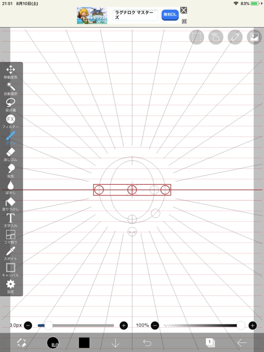Screen dimensions: 264x352
Task: Select the Blur (ぼかし) tool
Action: 11,187
